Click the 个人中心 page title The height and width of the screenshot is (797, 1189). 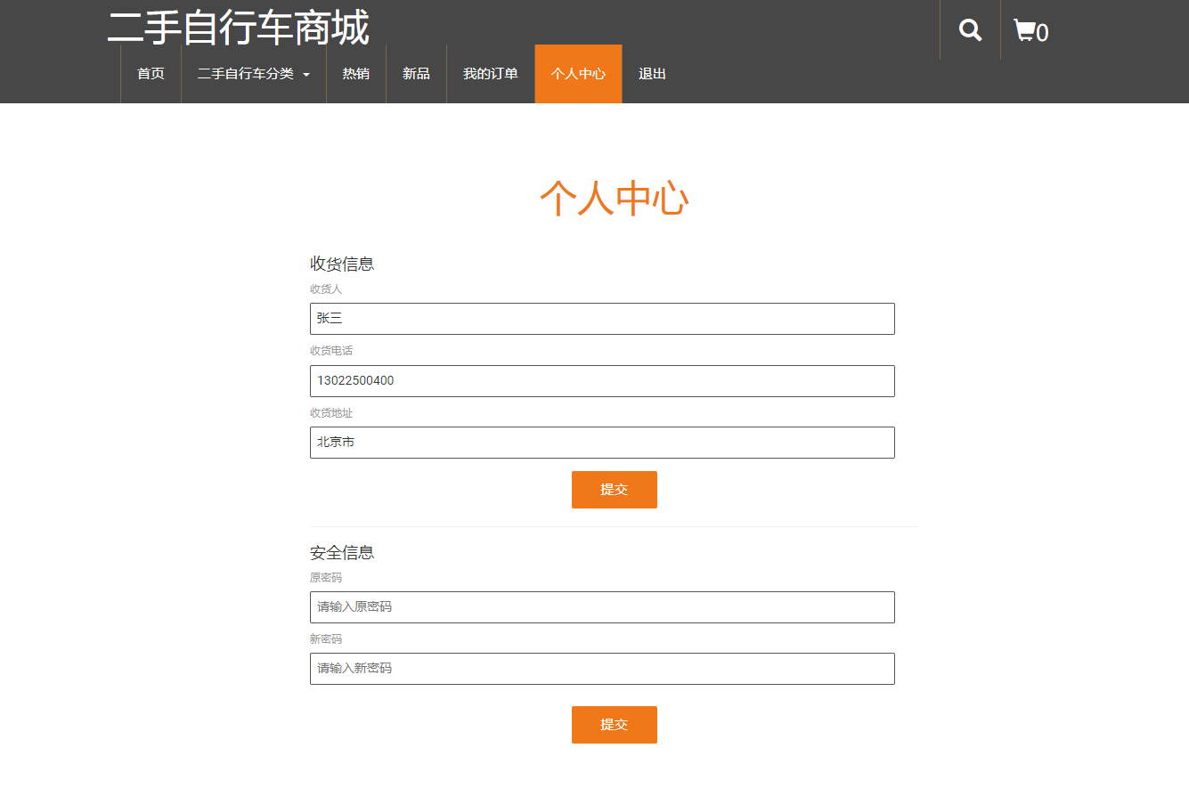pyautogui.click(x=614, y=198)
